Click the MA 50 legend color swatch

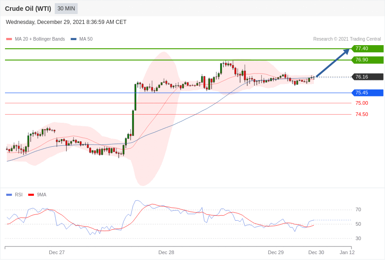pyautogui.click(x=73, y=39)
